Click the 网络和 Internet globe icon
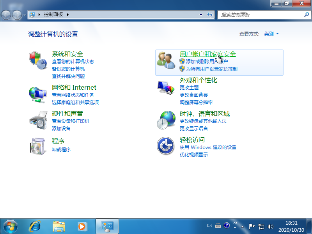This screenshot has height=234, width=312. [38, 94]
